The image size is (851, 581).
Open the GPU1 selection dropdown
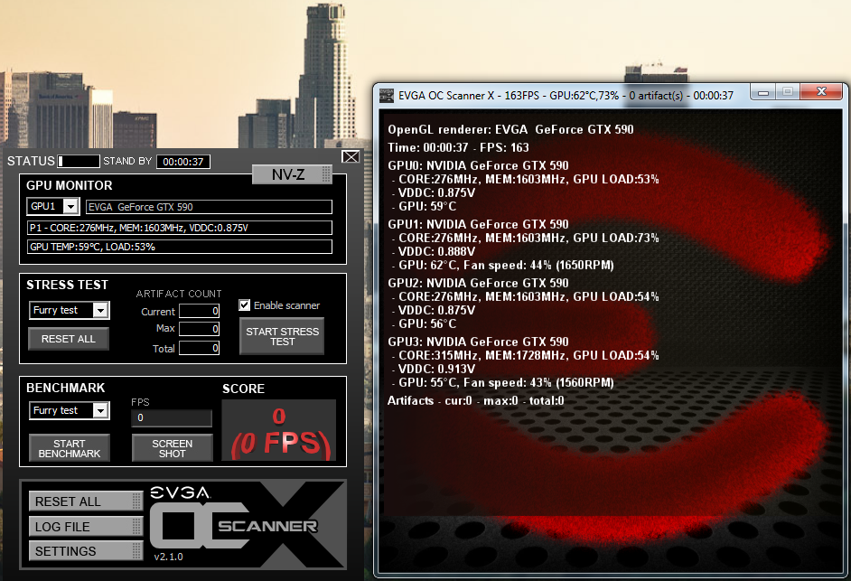point(70,207)
